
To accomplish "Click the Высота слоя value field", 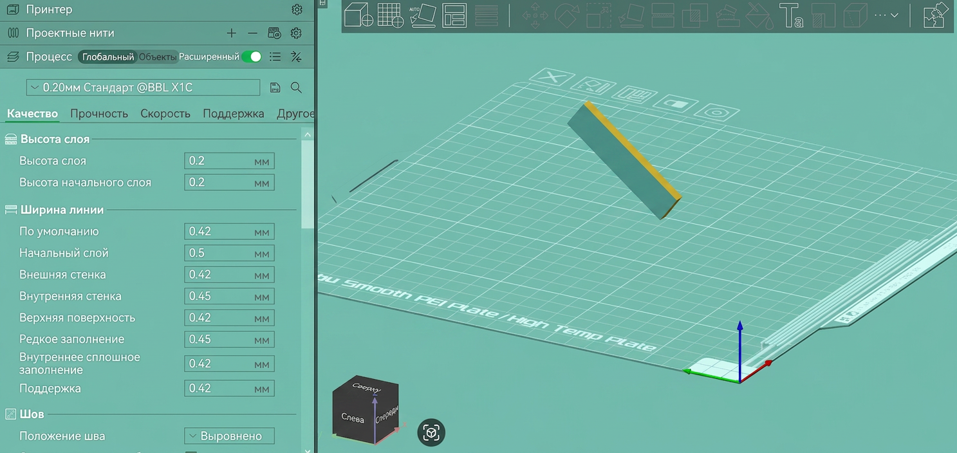I will click(x=229, y=161).
